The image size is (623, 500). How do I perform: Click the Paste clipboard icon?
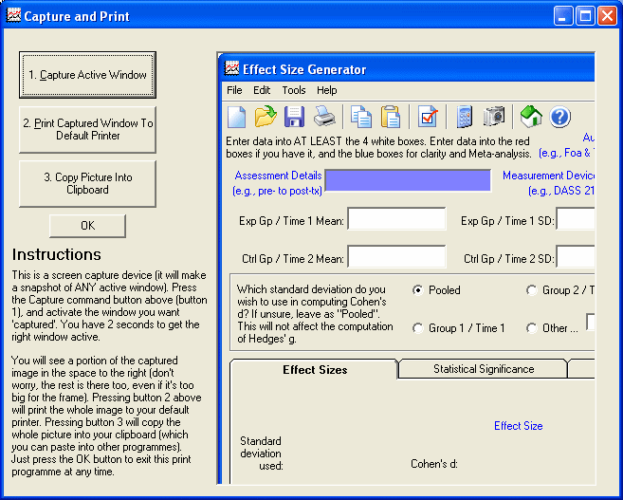point(391,117)
